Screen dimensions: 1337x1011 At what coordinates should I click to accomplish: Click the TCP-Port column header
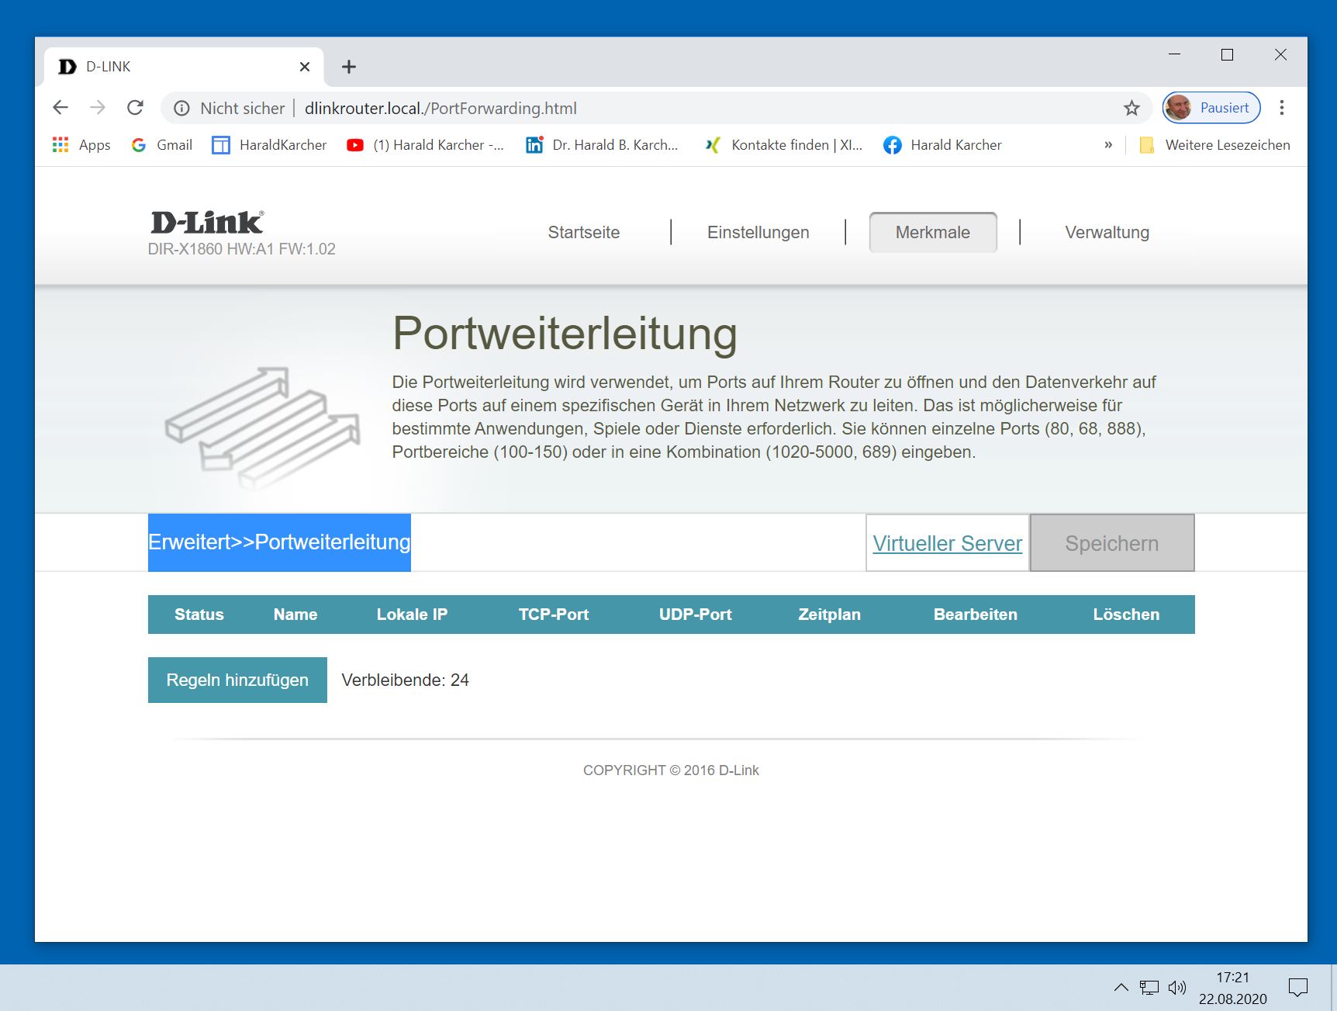pos(554,615)
